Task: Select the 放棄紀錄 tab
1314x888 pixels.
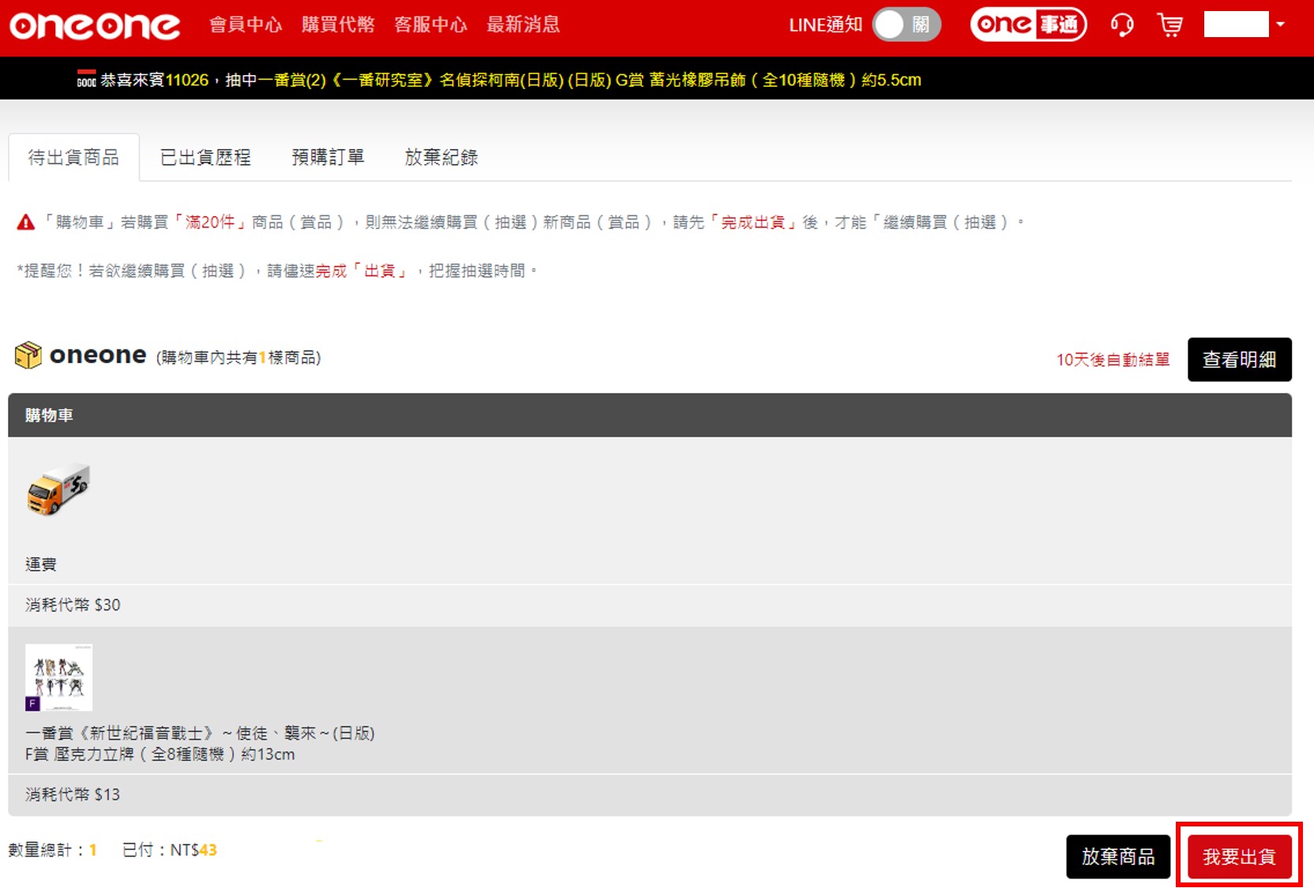Action: (x=441, y=158)
